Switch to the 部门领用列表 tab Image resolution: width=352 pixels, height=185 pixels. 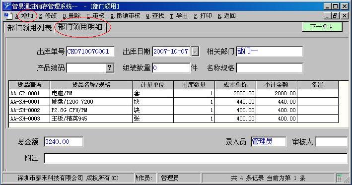(x=29, y=28)
